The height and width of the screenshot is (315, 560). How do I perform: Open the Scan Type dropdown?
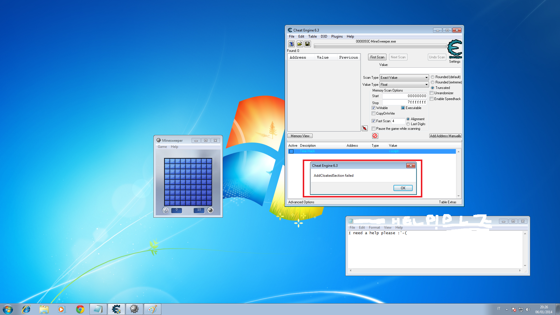(404, 78)
